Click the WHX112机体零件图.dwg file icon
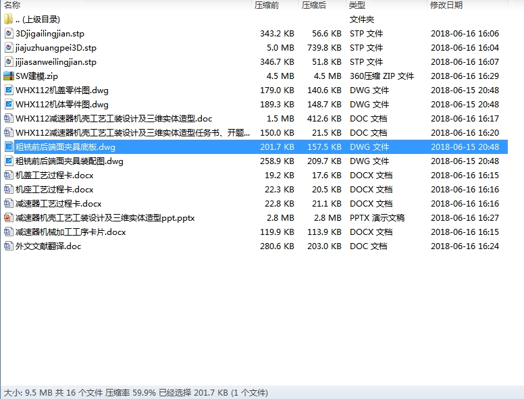Image resolution: width=524 pixels, height=399 pixels. [9, 104]
